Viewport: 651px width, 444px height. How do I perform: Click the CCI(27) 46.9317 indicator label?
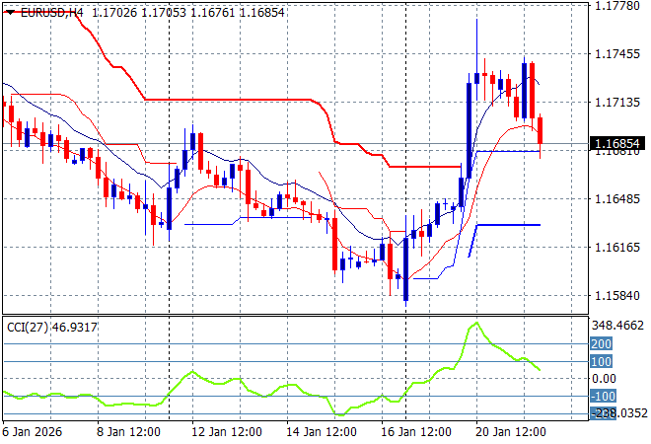pos(52,328)
